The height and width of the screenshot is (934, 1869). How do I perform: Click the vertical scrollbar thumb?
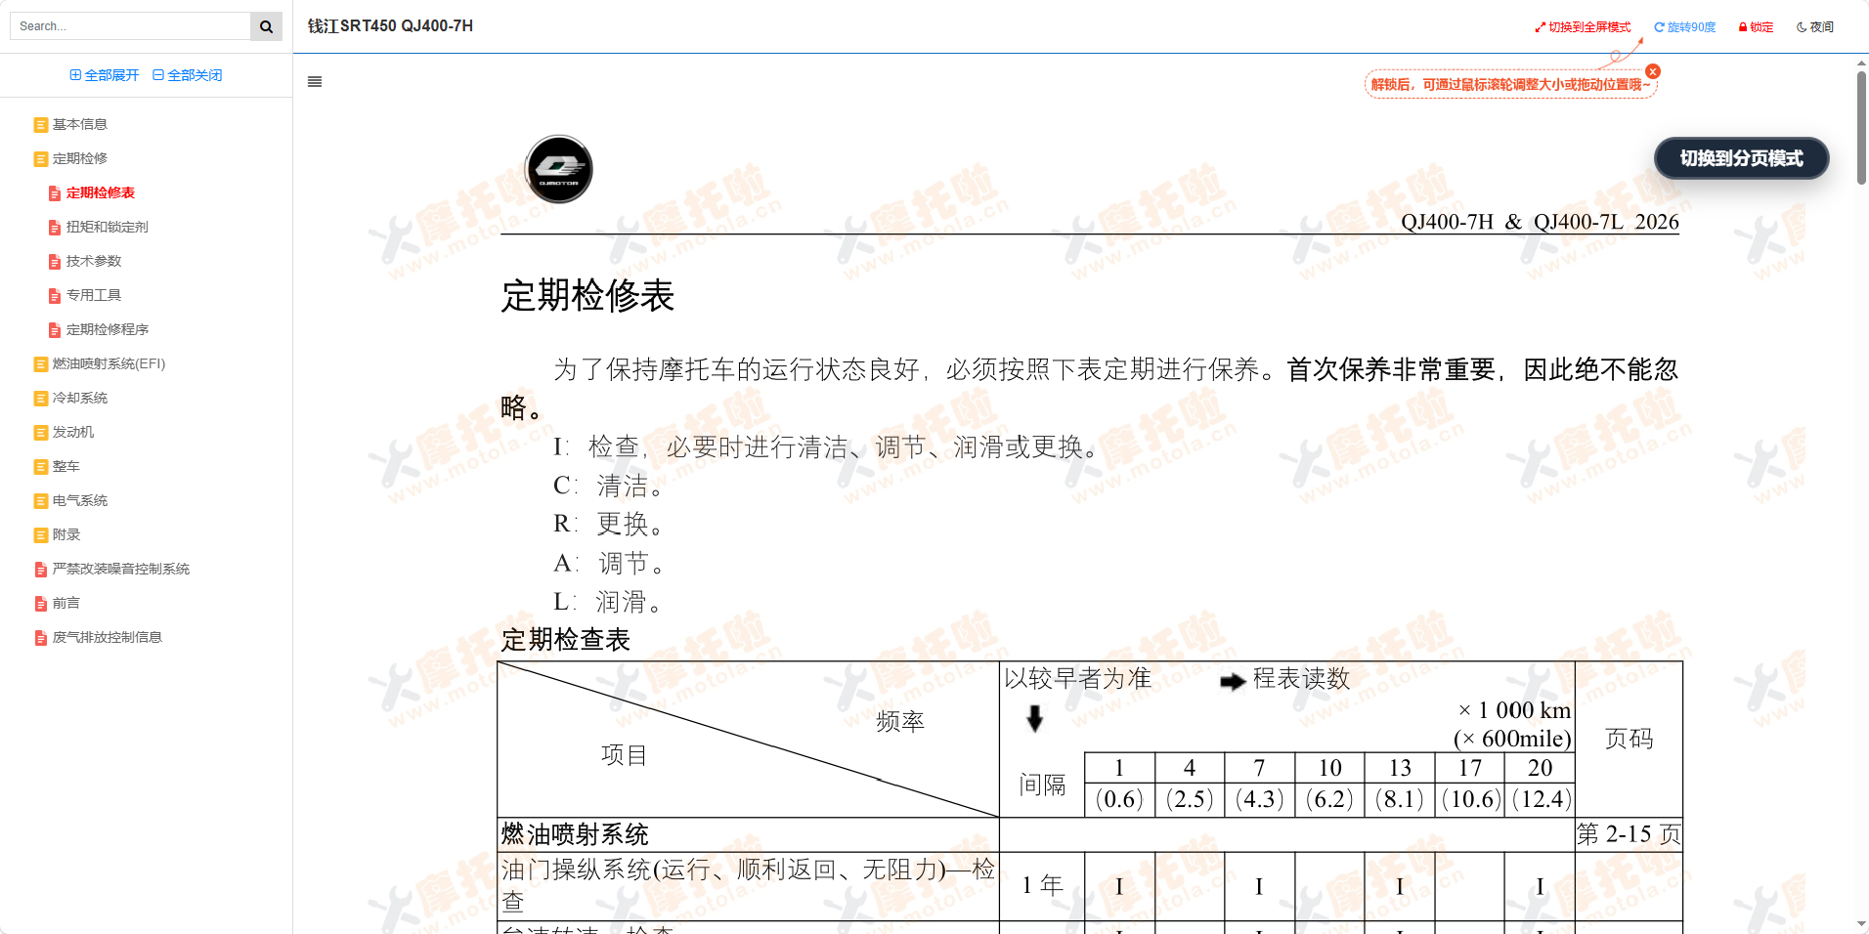tap(1861, 127)
